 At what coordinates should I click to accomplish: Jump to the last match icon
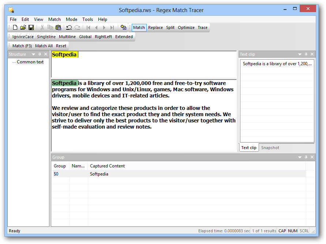click(112, 27)
